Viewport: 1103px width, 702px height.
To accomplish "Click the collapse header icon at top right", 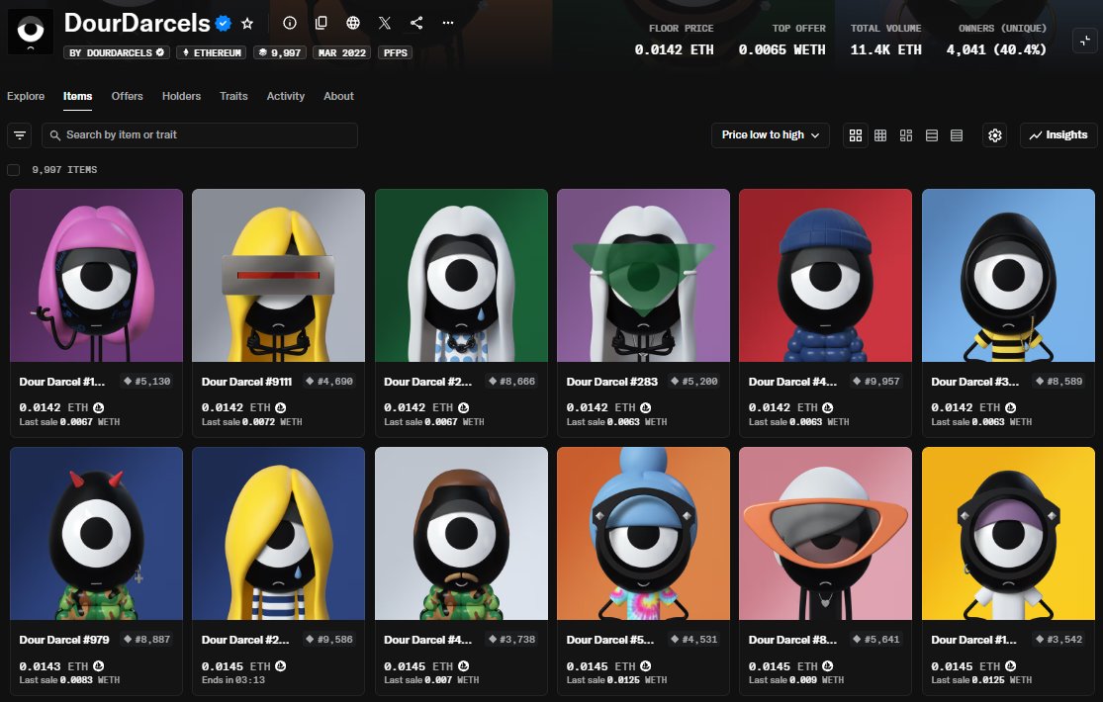I will tap(1085, 41).
